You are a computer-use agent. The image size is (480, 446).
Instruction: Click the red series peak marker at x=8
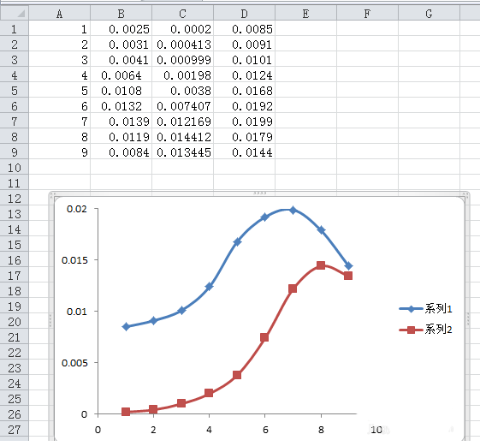pyautogui.click(x=321, y=265)
